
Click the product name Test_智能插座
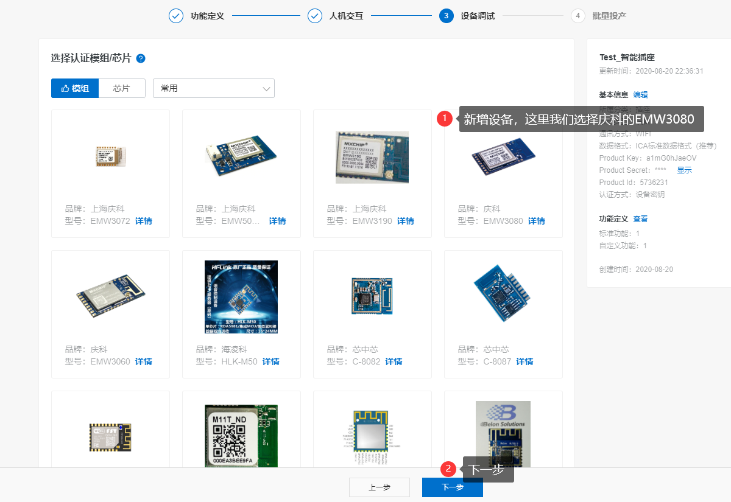[x=627, y=57]
